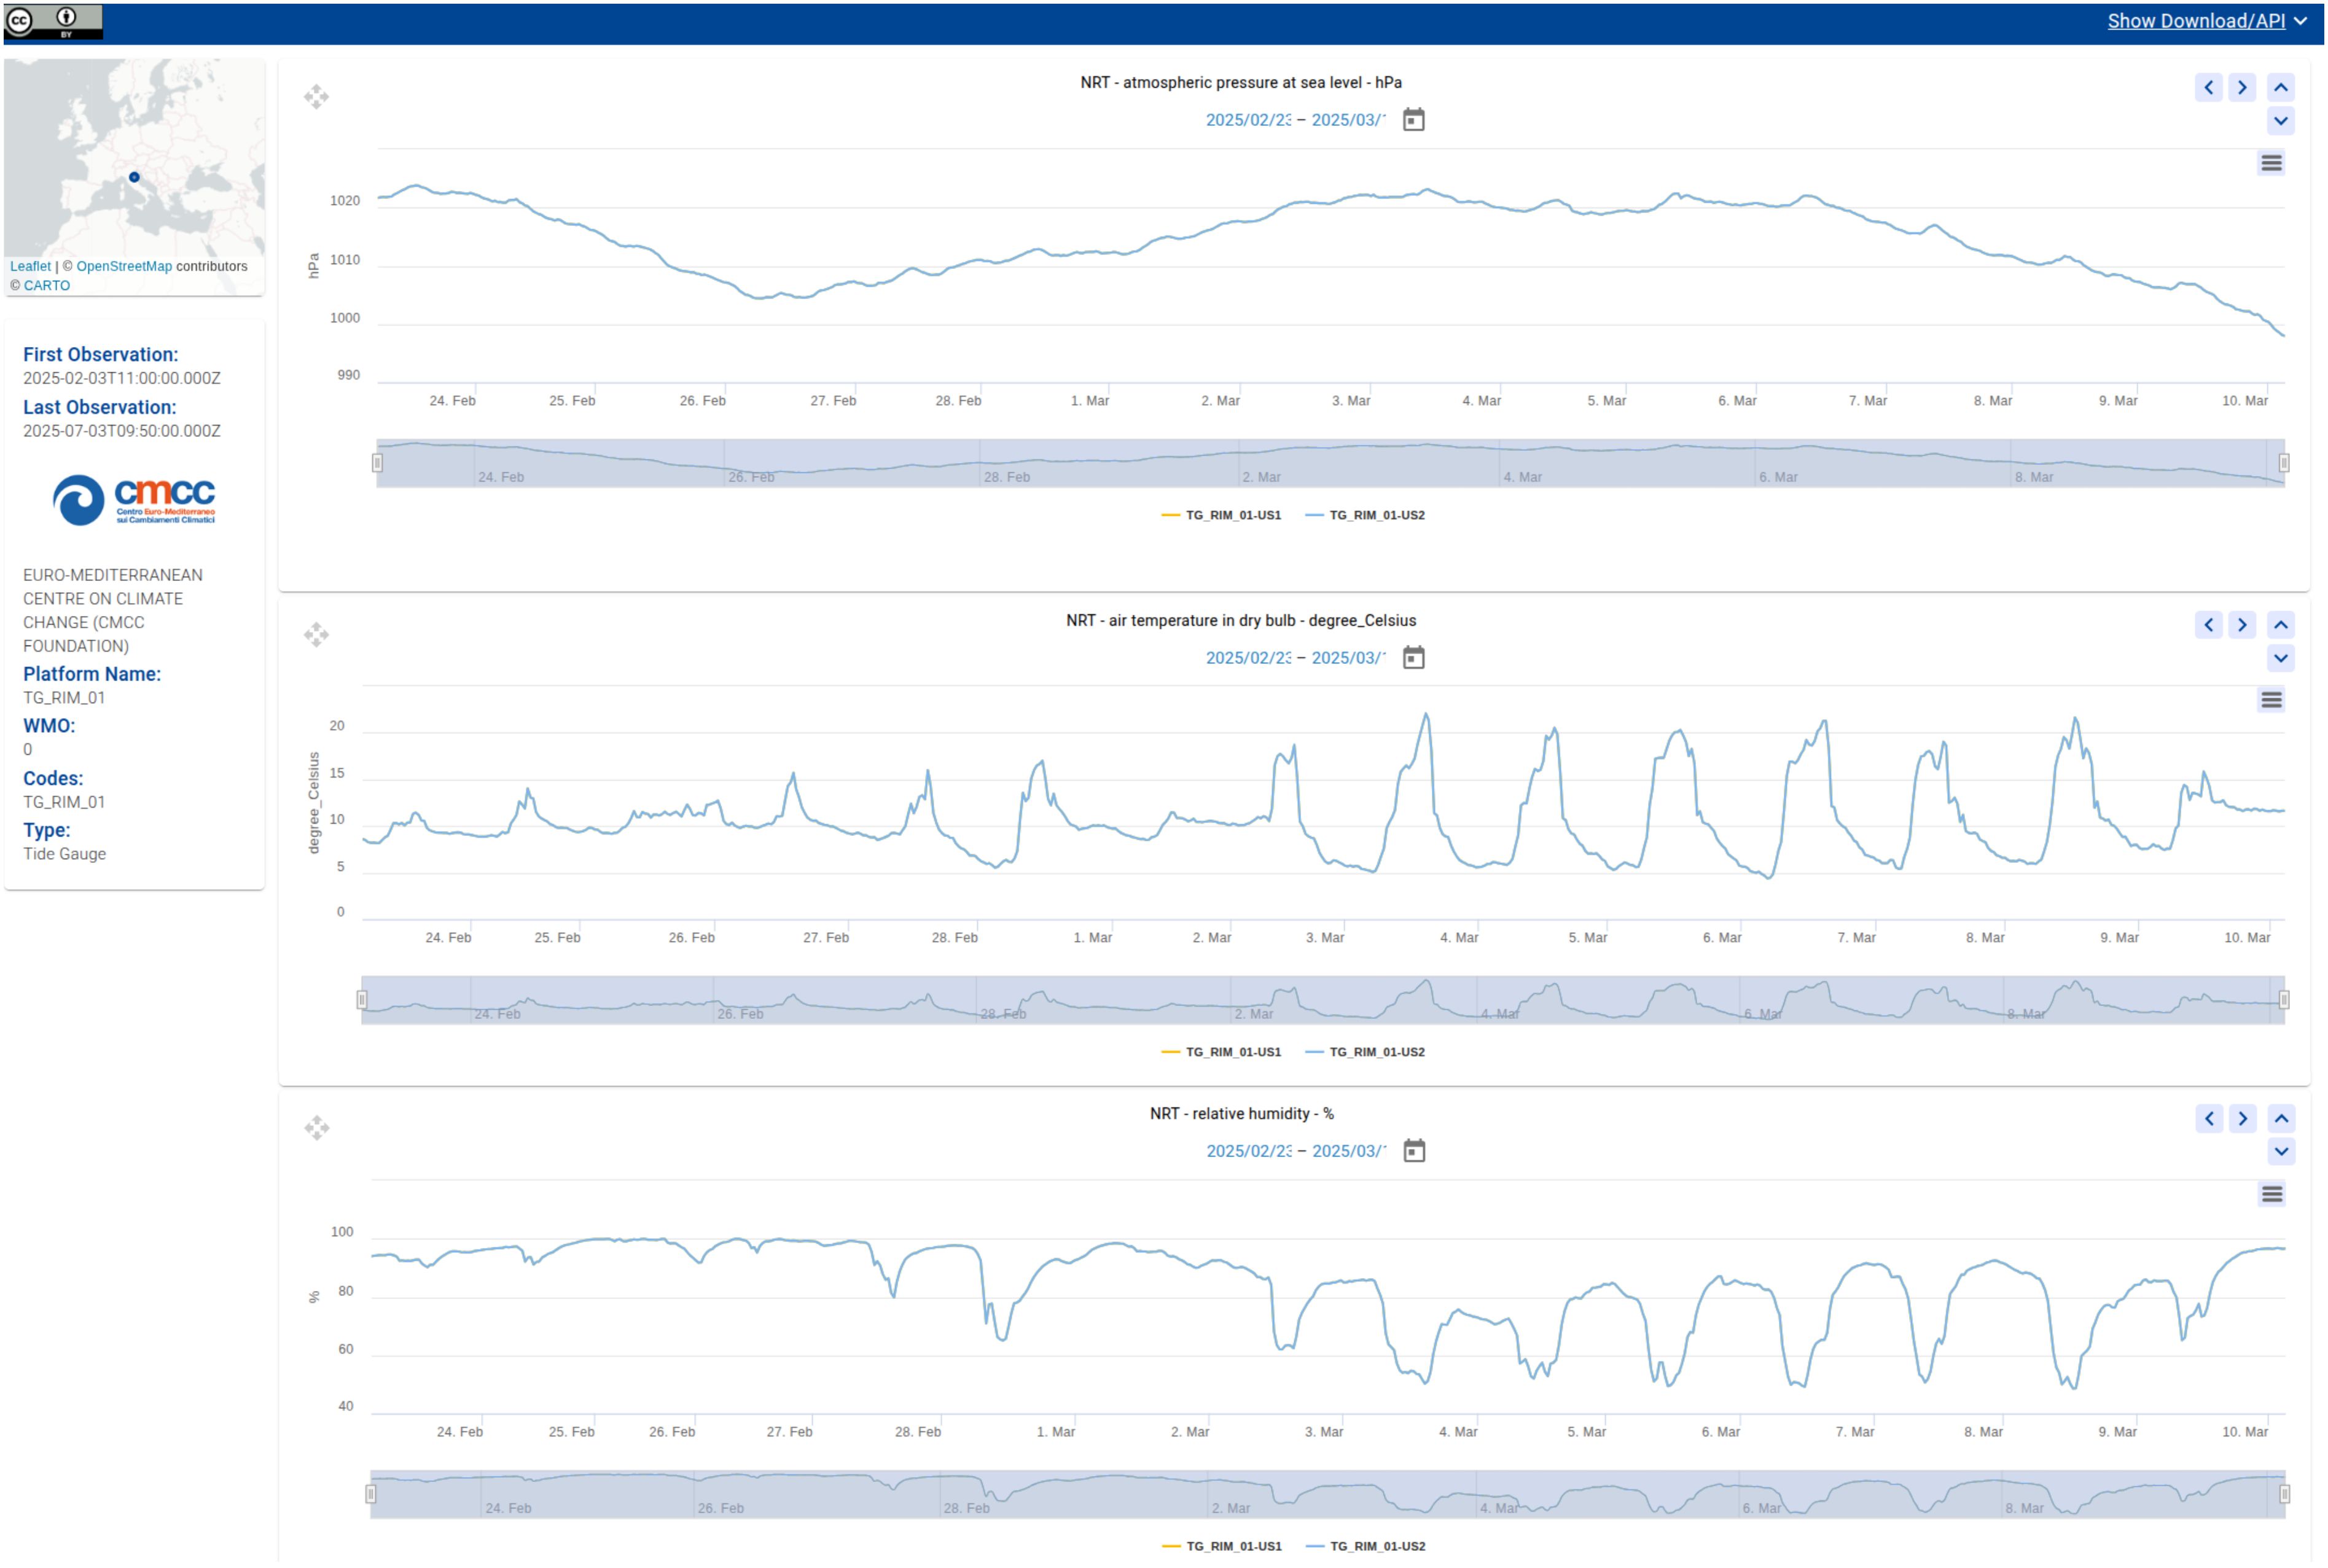This screenshot has width=2328, height=1568.
Task: Click the Platform Name label
Action: click(92, 674)
